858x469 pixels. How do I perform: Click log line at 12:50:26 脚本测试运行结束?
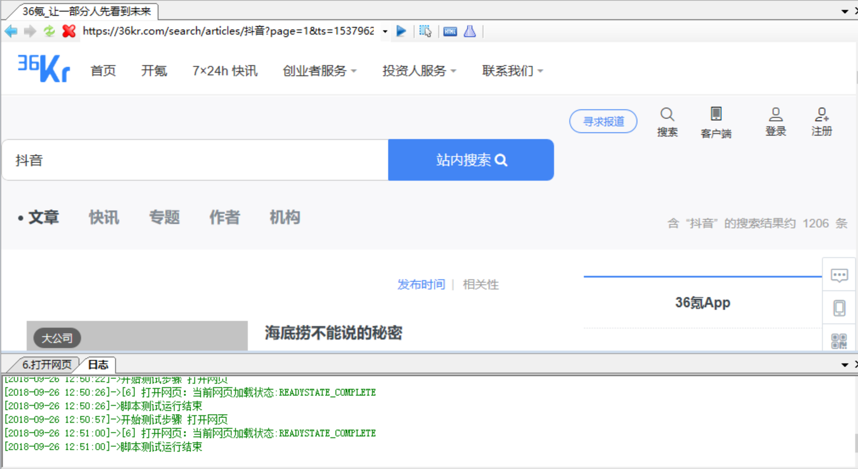103,406
